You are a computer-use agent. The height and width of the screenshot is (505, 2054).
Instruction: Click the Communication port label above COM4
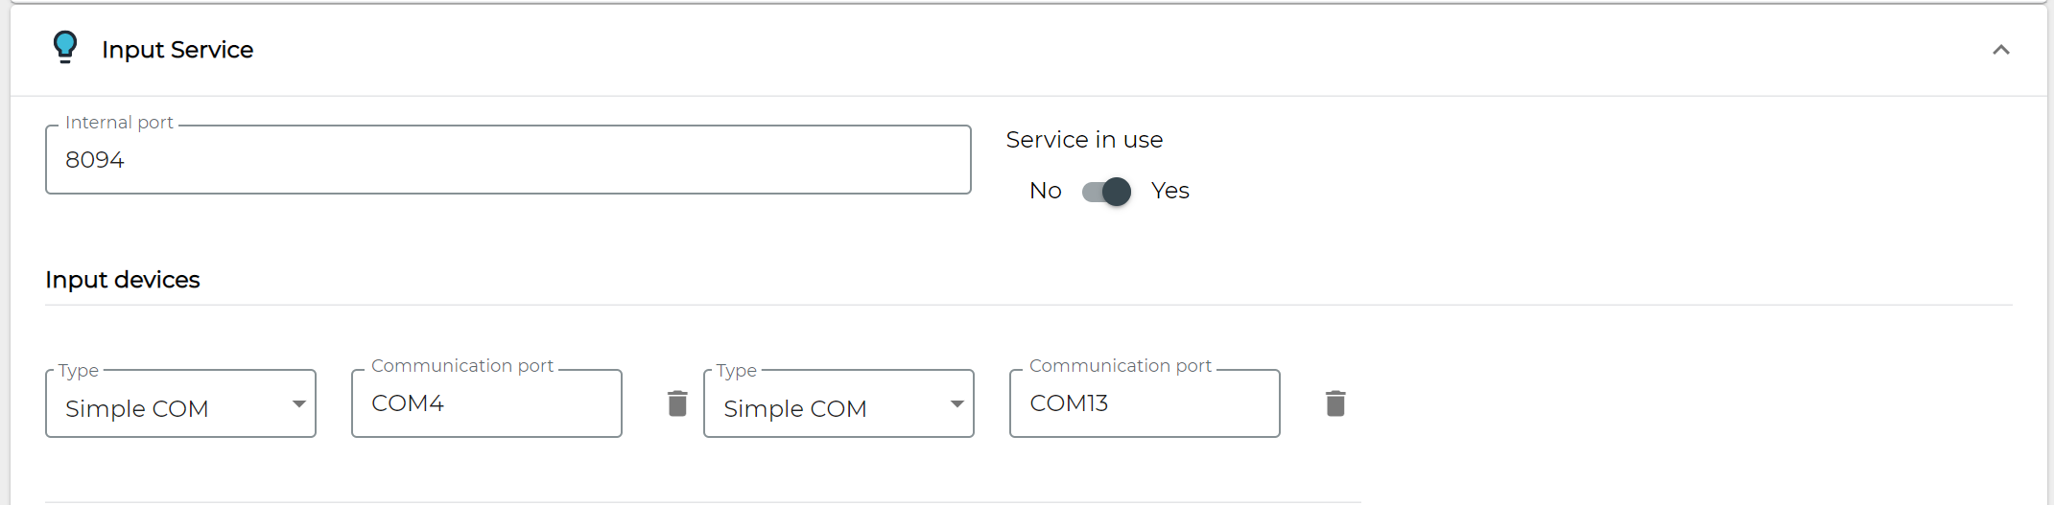point(462,366)
